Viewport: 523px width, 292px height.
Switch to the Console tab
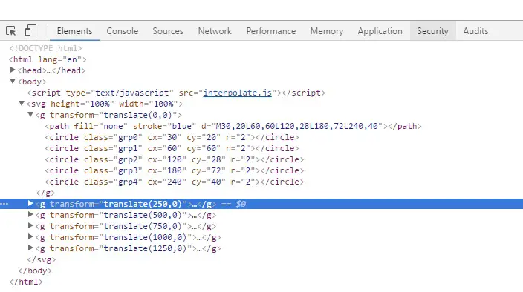pos(123,31)
